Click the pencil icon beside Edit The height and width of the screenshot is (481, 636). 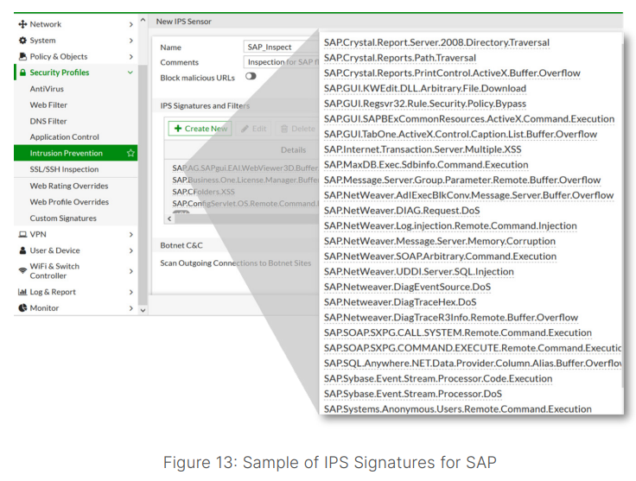tap(245, 129)
